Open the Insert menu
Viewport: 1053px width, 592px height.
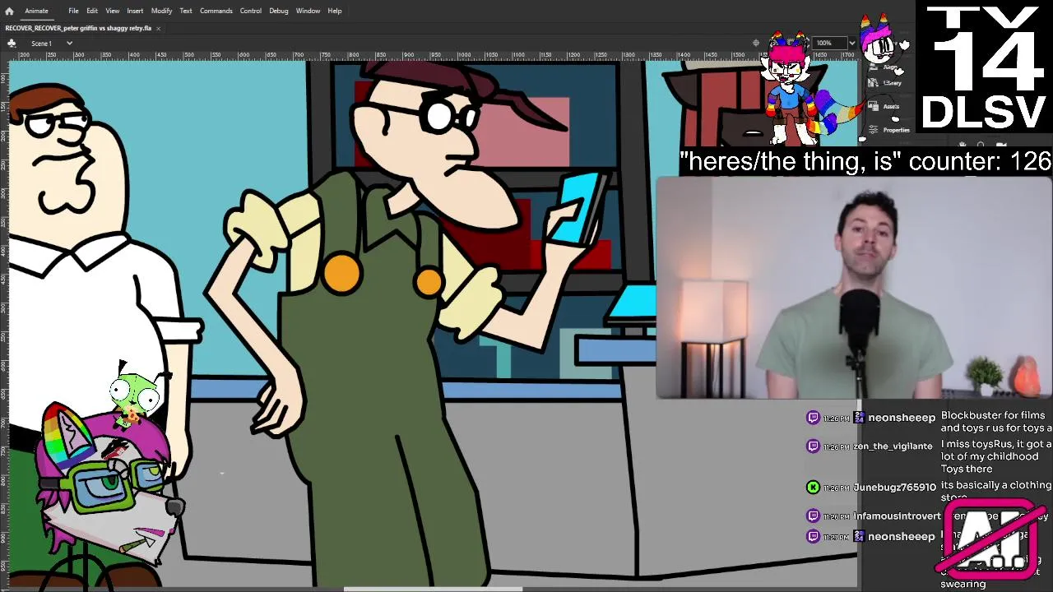coord(135,11)
